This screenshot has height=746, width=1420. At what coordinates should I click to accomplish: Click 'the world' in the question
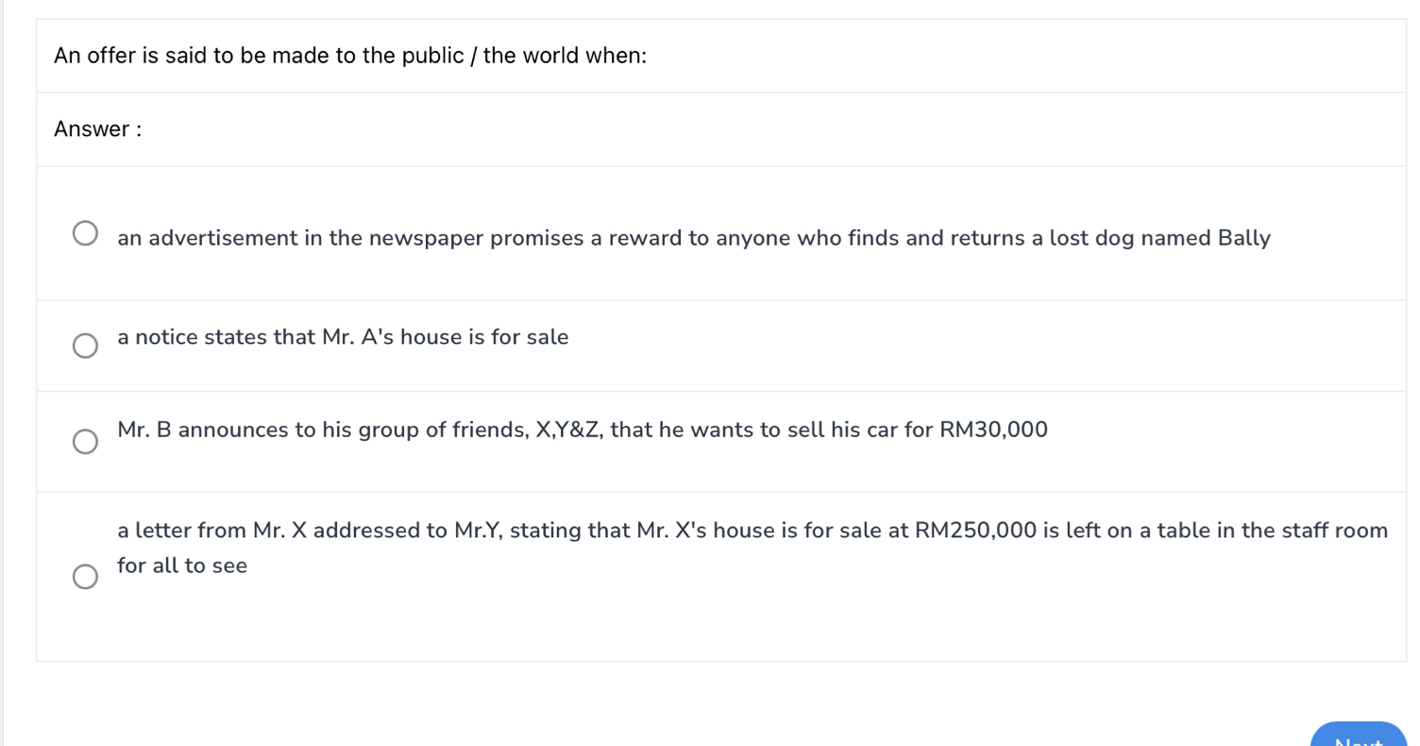tap(531, 56)
